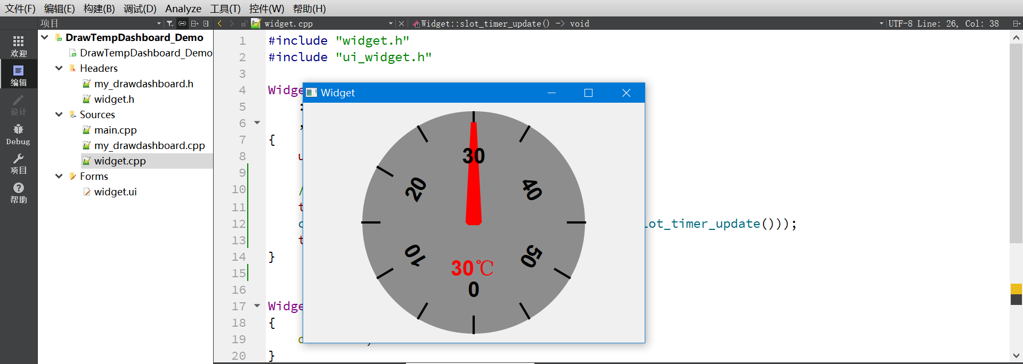Select the Headers folder label
The height and width of the screenshot is (364, 1023).
click(99, 68)
